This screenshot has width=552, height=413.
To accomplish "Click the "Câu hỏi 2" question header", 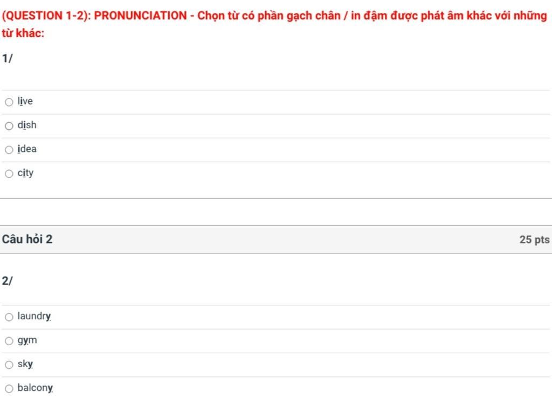I will click(x=27, y=239).
